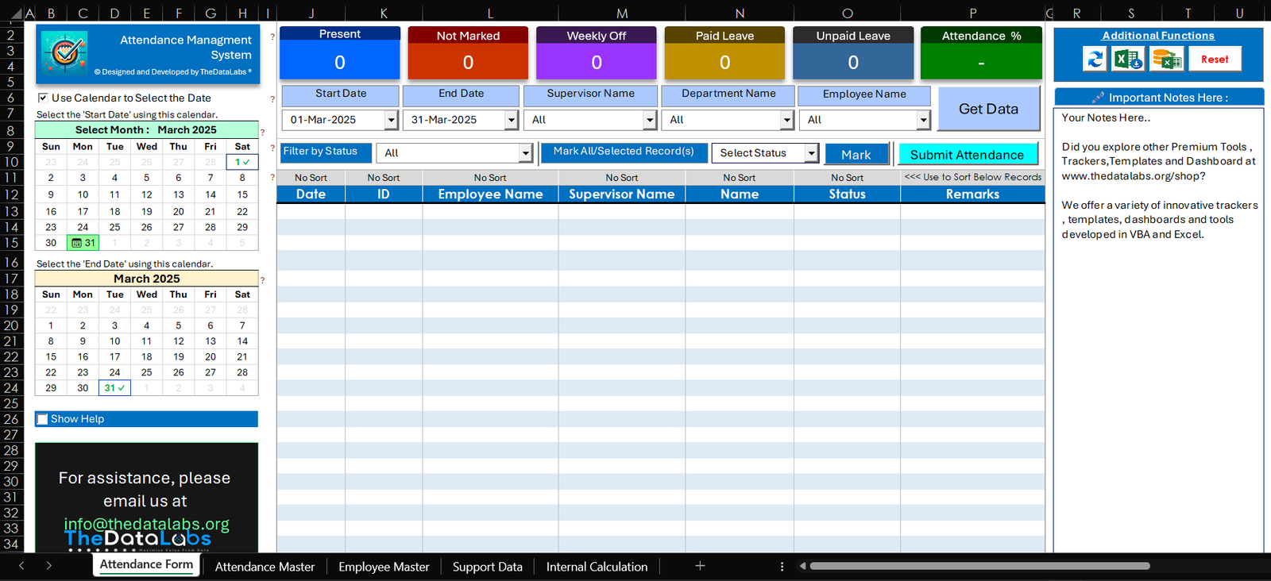Image resolution: width=1271 pixels, height=581 pixels.
Task: Click TheDataLabs logo in assistance panel
Action: pyautogui.click(x=138, y=540)
